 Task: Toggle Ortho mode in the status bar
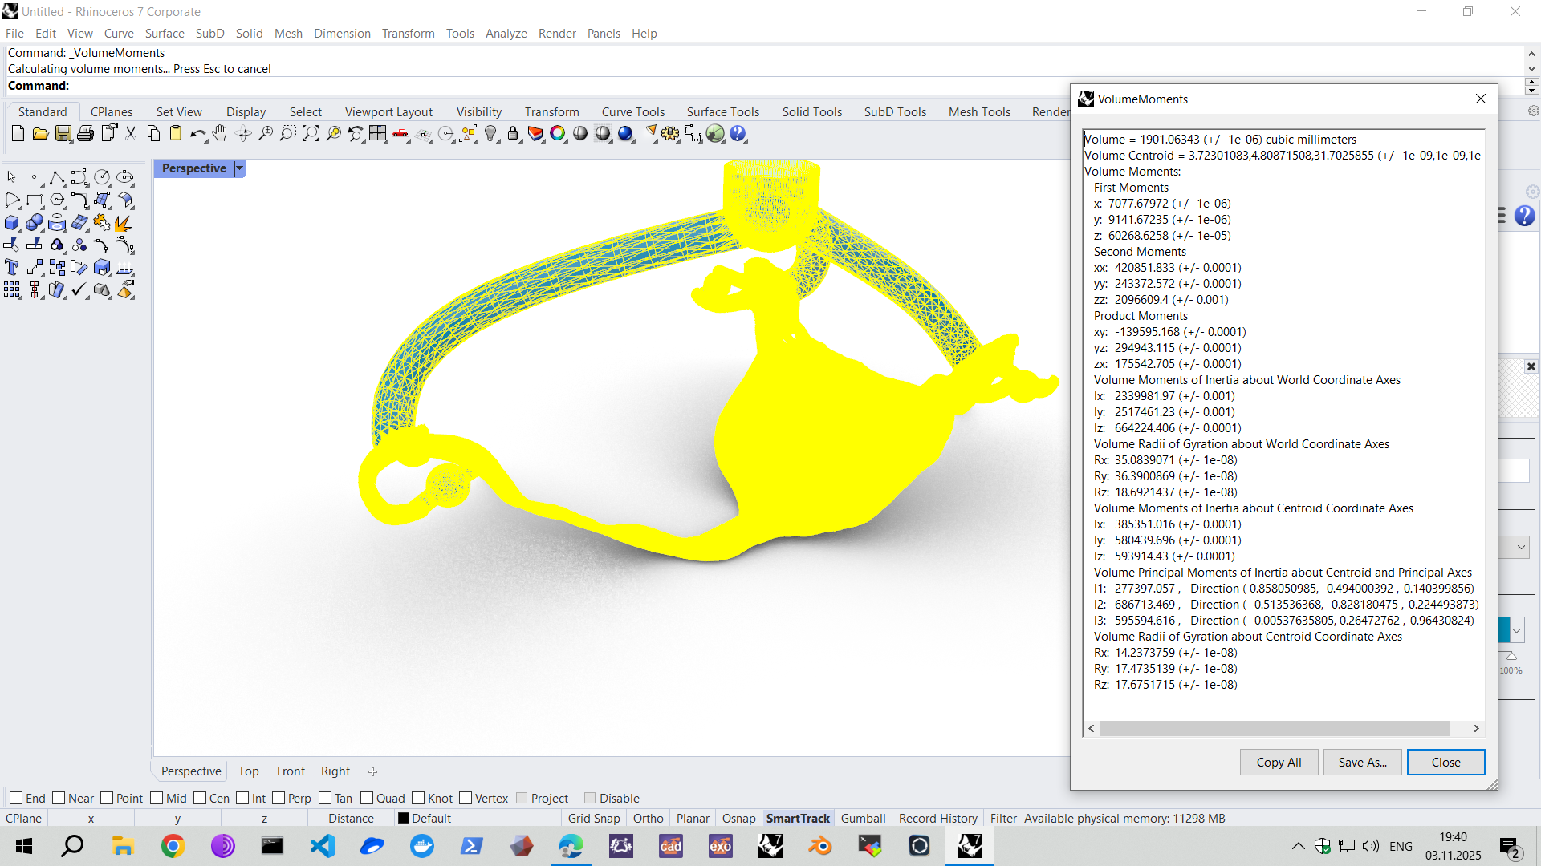tap(648, 818)
